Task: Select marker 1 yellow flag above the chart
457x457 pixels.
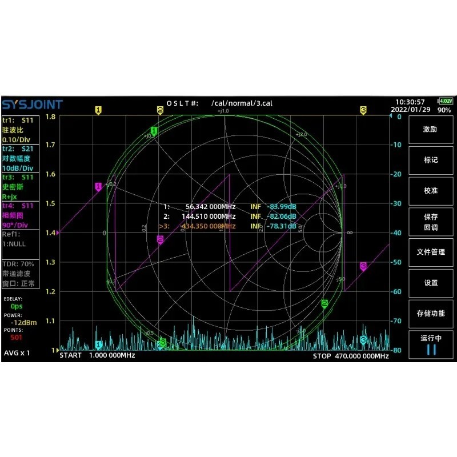Action: point(98,110)
